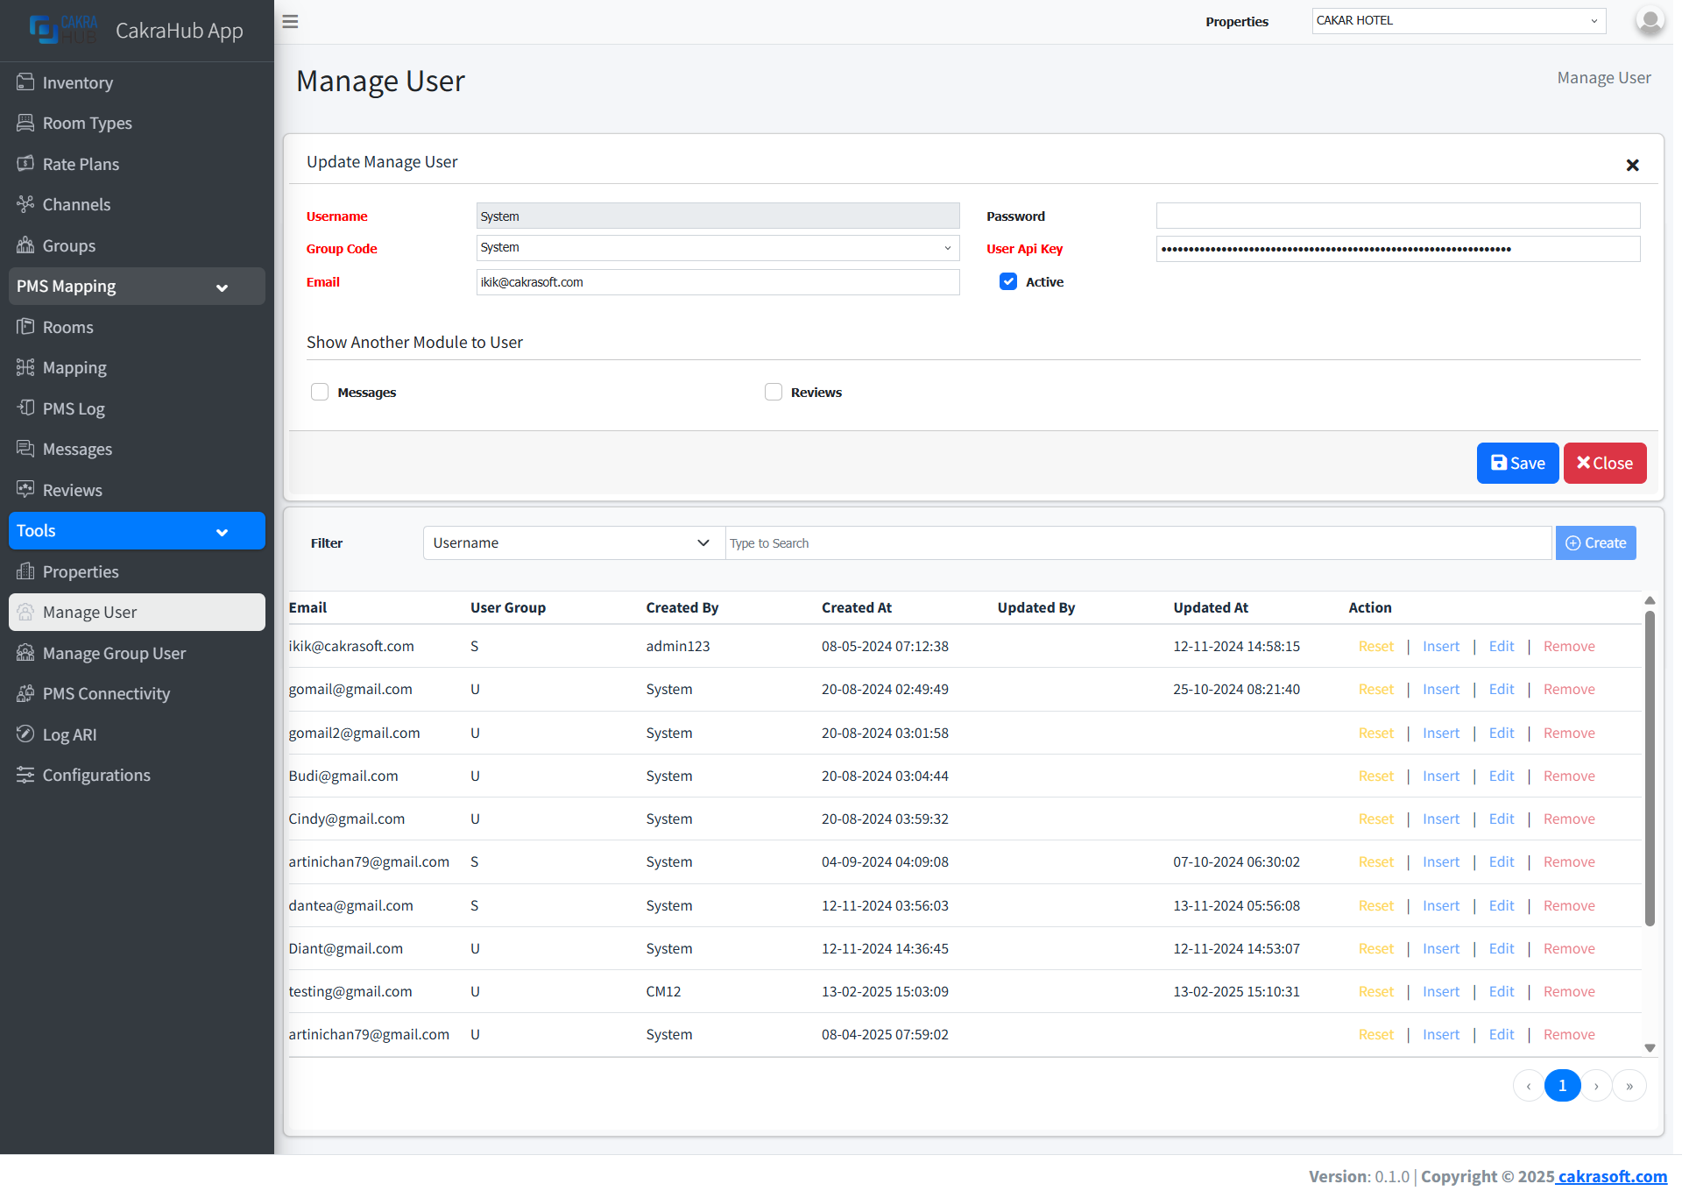Click Create to add a new user
The image size is (1682, 1198).
(1595, 542)
